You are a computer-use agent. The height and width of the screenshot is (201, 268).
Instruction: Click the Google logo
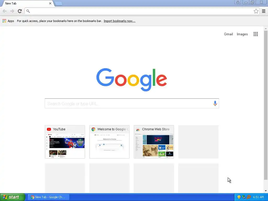pos(132,80)
